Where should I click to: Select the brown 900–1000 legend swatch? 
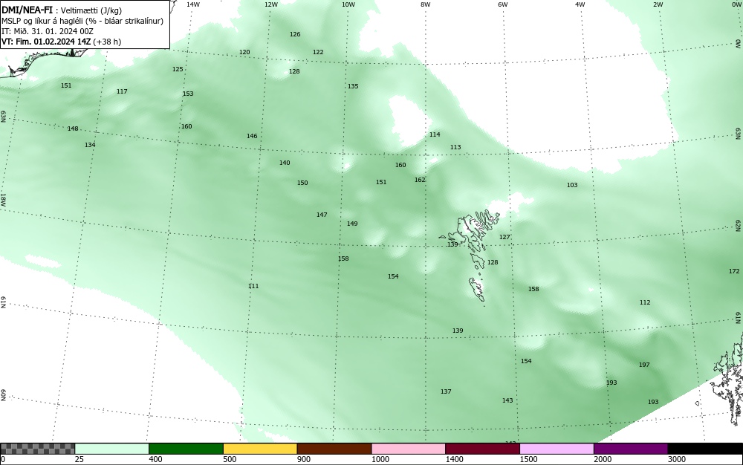click(334, 449)
